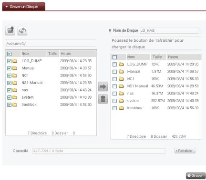
Task: Click the Rafraîchir button
Action: [185, 151]
